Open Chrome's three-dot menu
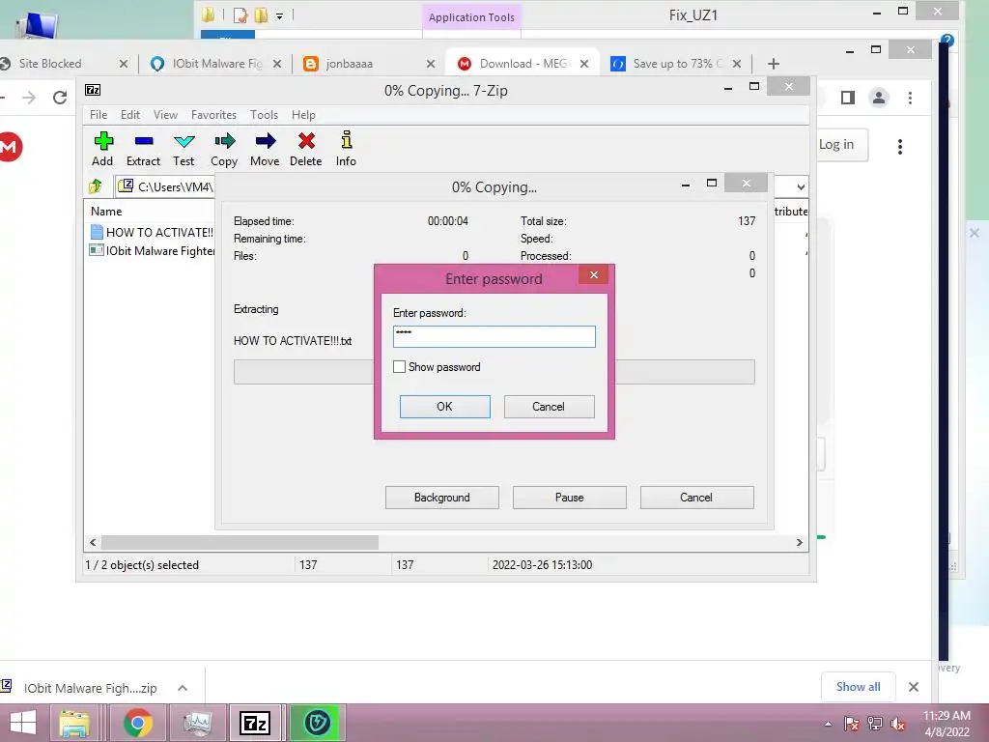The height and width of the screenshot is (742, 989). 910,98
